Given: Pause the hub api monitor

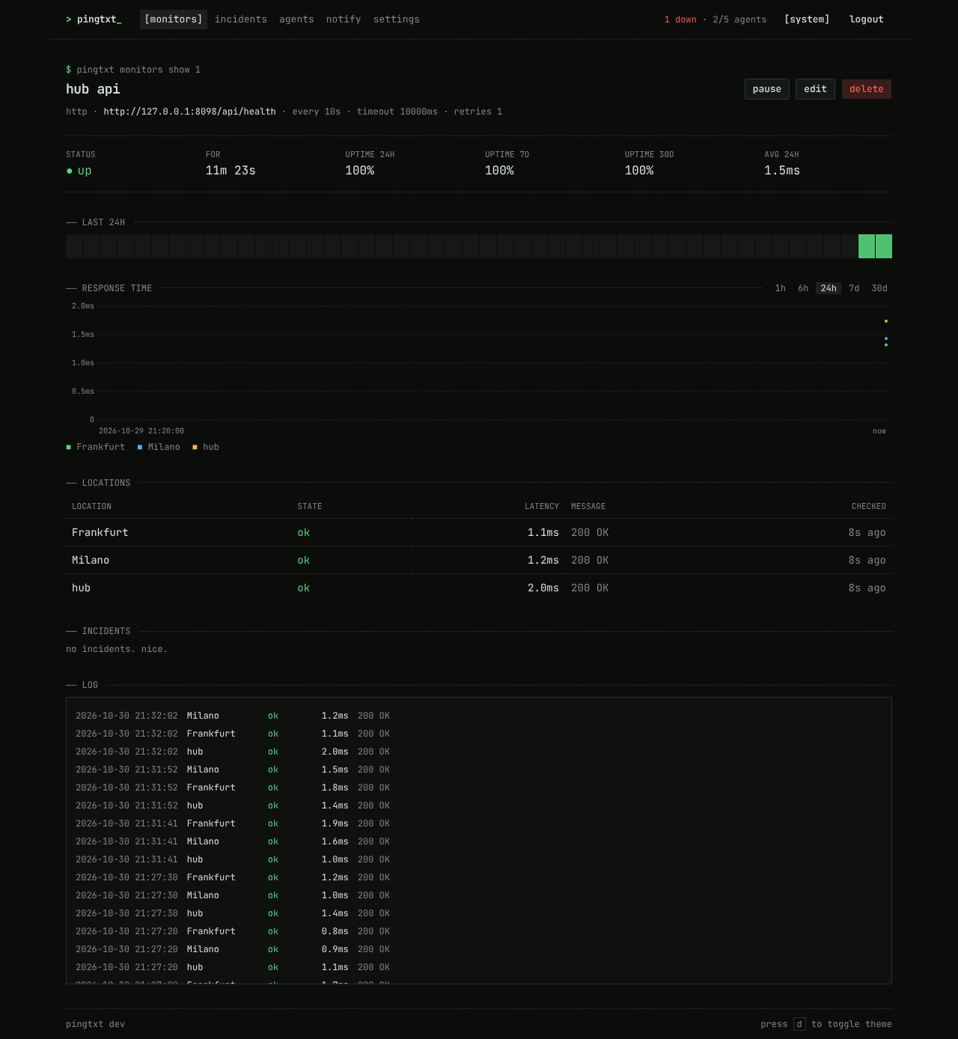Looking at the screenshot, I should click(x=767, y=89).
